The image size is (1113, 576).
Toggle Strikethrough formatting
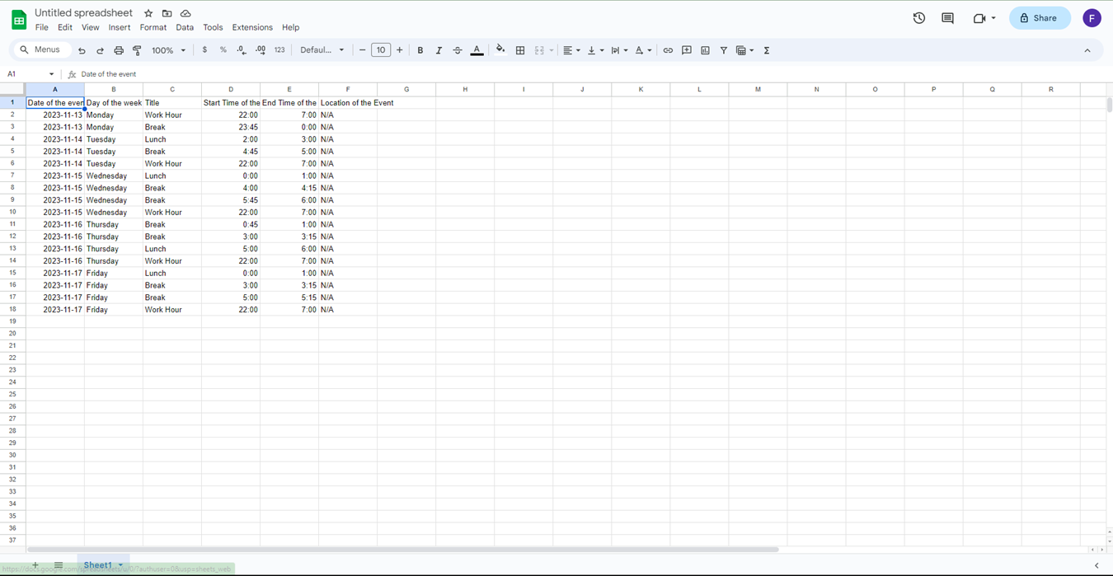[458, 50]
